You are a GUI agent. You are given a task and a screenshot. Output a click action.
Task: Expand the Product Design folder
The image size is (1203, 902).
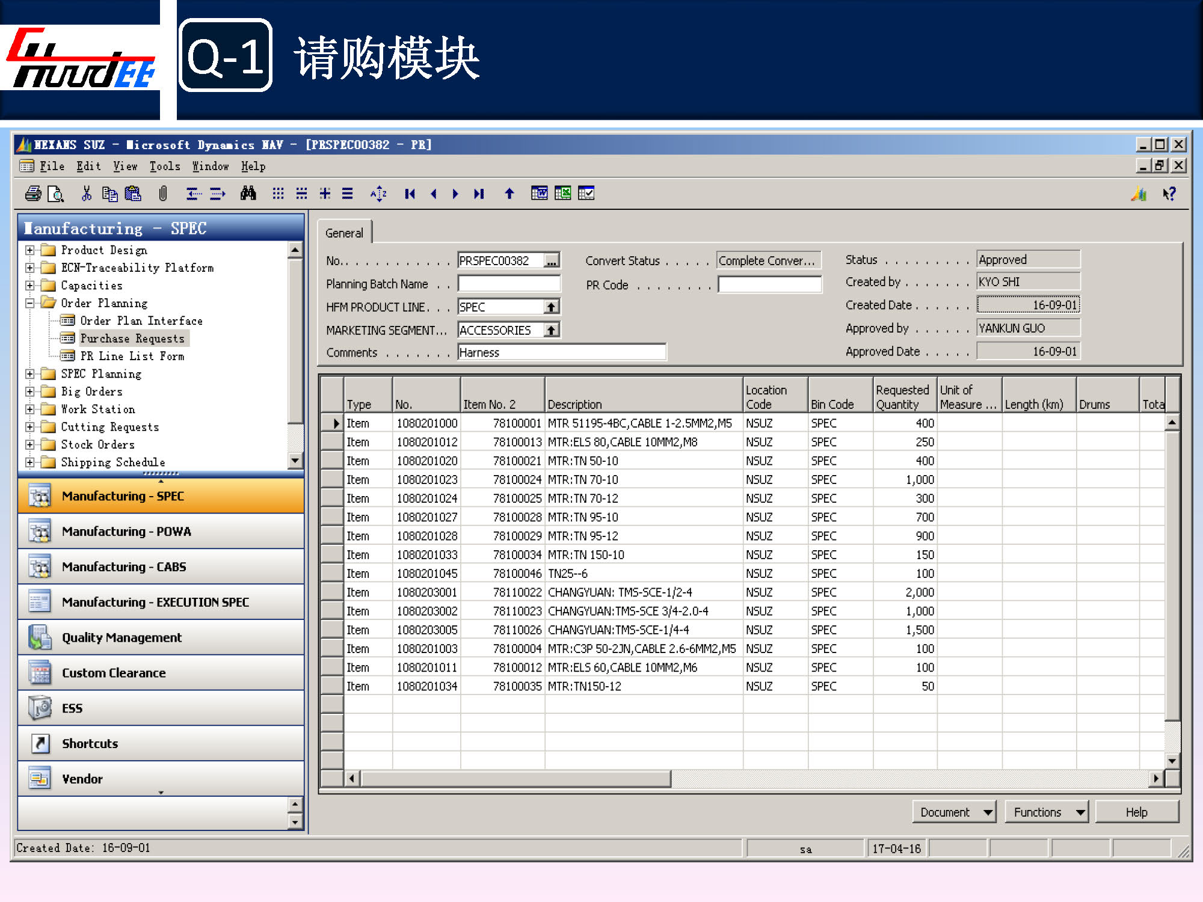point(29,250)
